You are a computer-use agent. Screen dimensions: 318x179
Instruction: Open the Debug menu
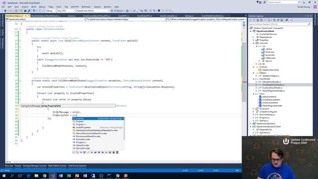[42, 6]
